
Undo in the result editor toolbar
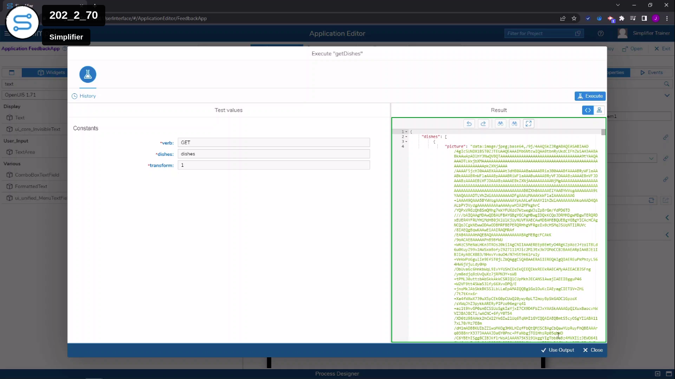pos(469,123)
